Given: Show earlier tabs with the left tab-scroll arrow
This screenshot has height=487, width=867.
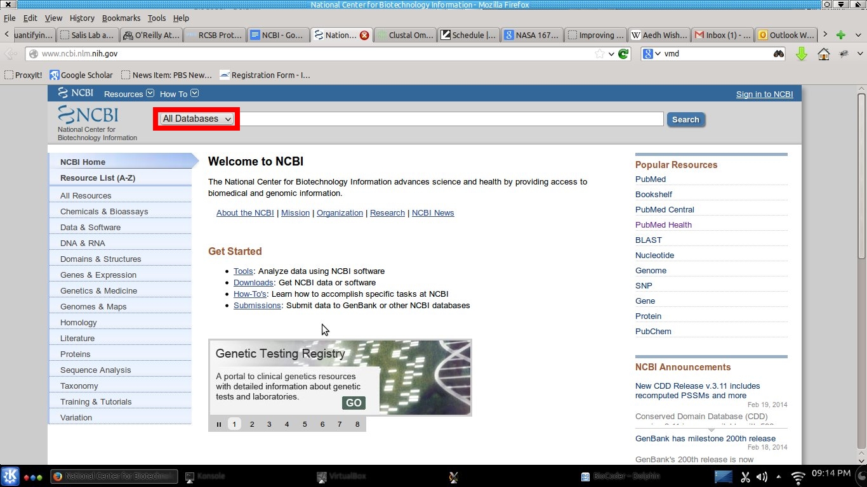Looking at the screenshot, I should pos(6,35).
